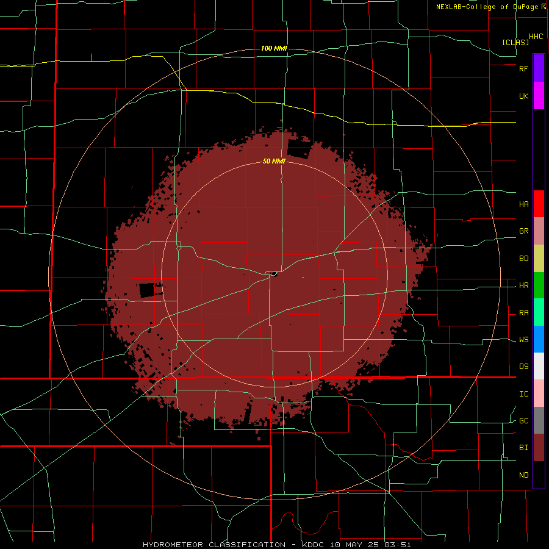Click the IC legend label
This screenshot has height=549, width=549.
pos(524,394)
